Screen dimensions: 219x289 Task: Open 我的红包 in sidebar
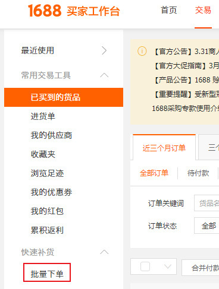pos(47,211)
